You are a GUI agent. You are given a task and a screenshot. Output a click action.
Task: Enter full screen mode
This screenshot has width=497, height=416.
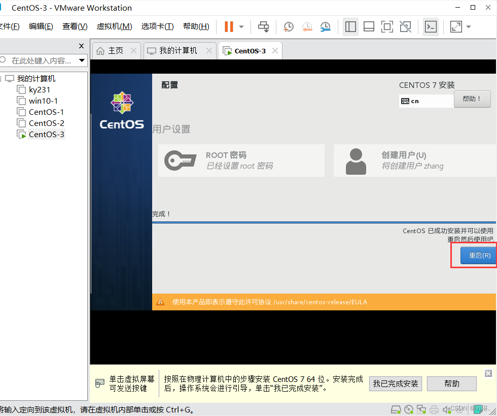[x=387, y=27]
